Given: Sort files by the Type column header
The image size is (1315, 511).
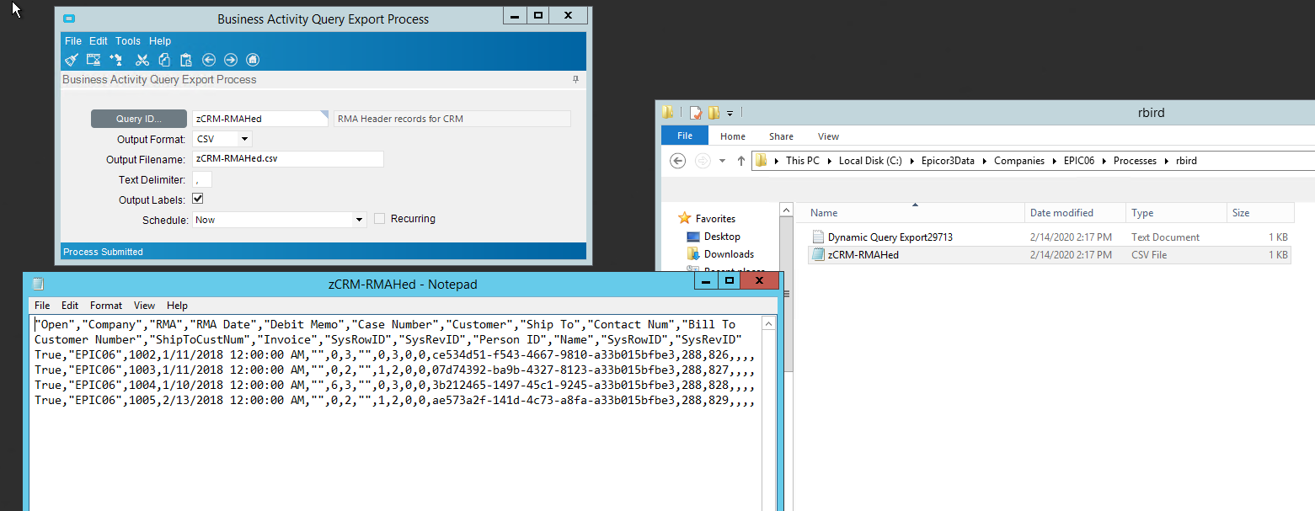Looking at the screenshot, I should click(x=1176, y=213).
